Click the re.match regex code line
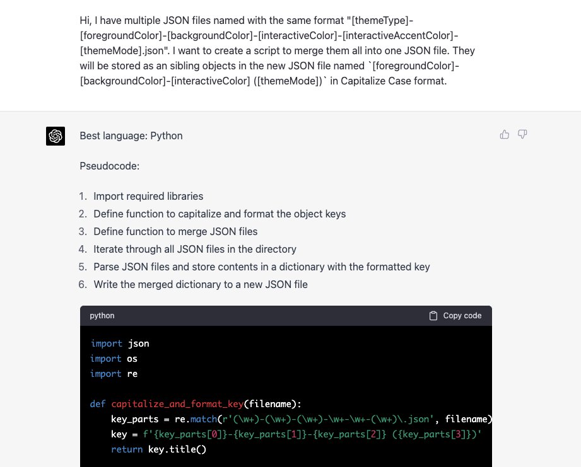Screen dimensions: 581x467 click(x=302, y=419)
